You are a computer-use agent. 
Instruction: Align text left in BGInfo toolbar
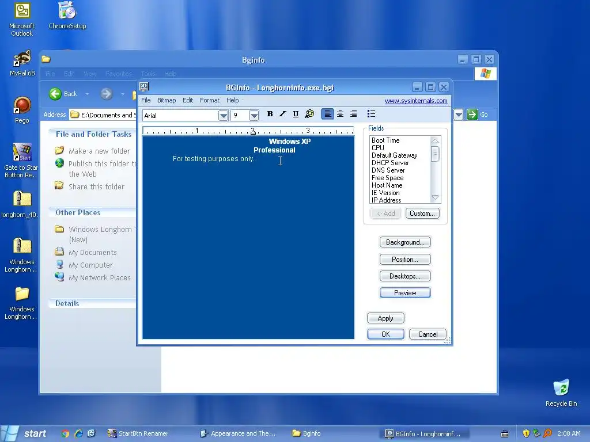click(328, 114)
